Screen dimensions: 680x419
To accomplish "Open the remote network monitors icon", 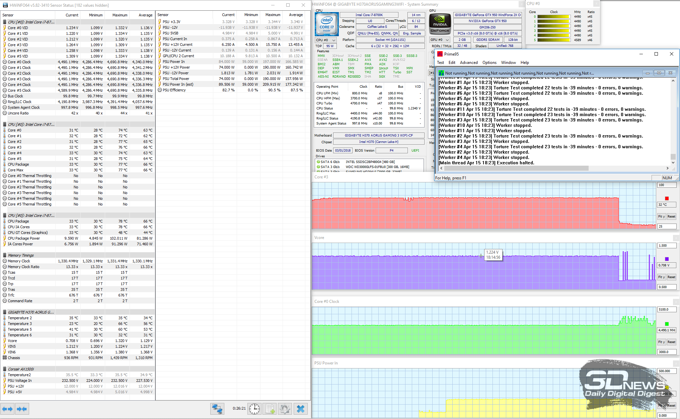I will tap(217, 409).
